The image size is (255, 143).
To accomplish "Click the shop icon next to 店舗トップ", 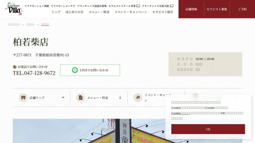I will click(x=23, y=97).
